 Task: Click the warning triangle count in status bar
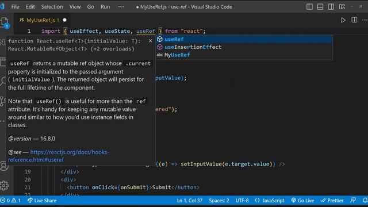(16, 201)
